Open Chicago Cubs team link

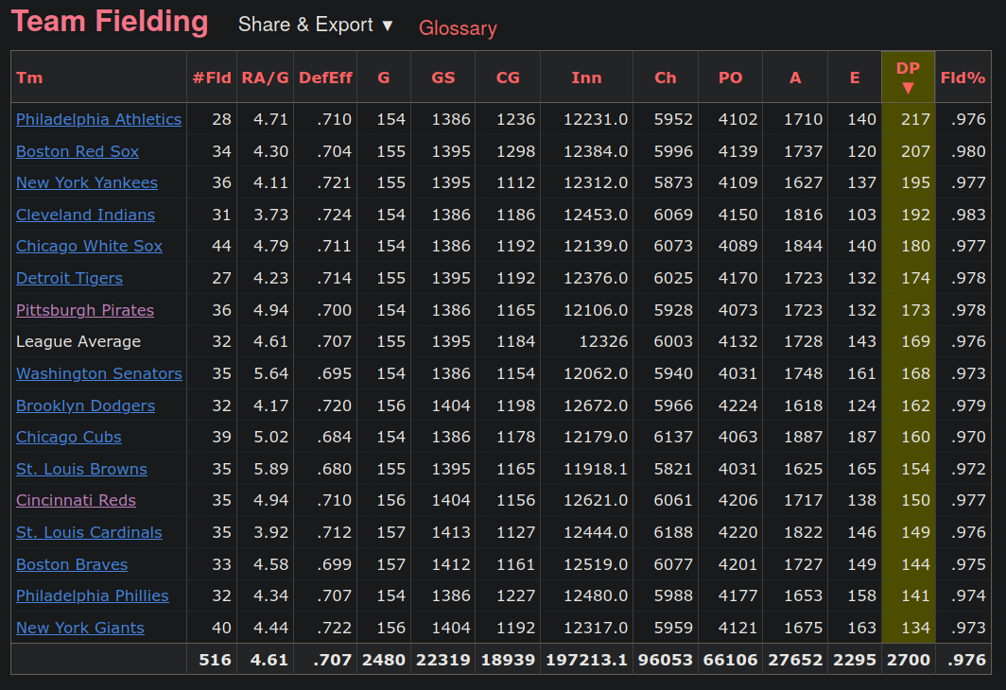(x=69, y=438)
